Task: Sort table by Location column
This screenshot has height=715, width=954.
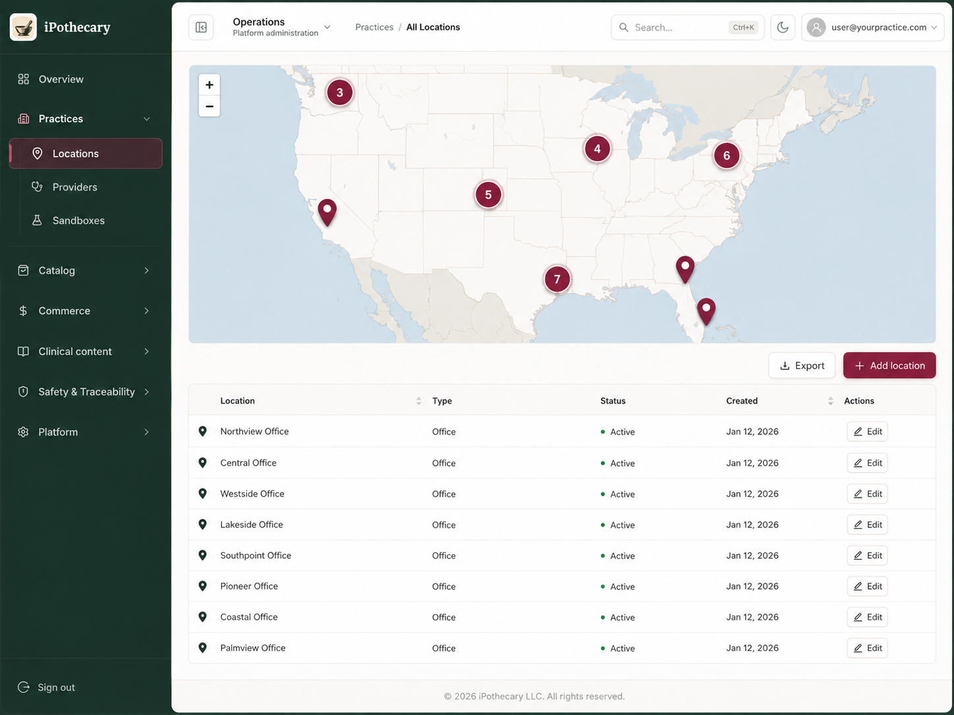Action: click(x=418, y=401)
